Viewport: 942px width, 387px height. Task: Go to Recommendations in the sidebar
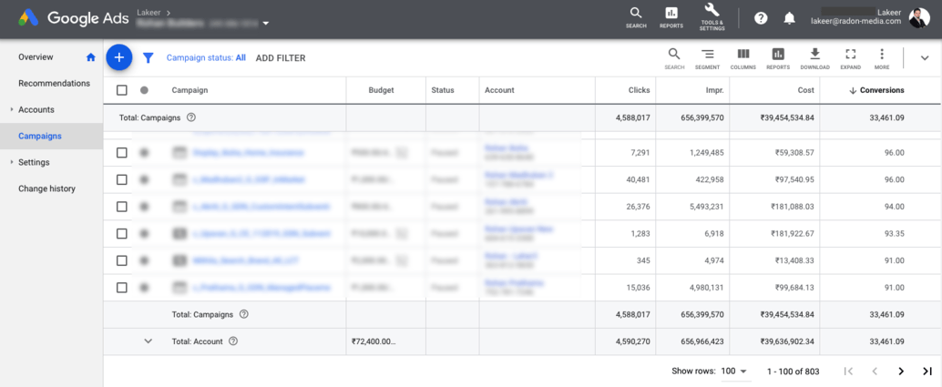[x=54, y=84]
